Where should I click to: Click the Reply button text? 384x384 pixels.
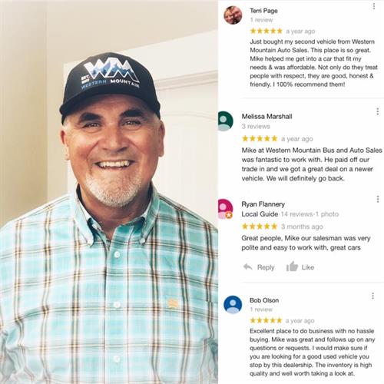coord(266,267)
